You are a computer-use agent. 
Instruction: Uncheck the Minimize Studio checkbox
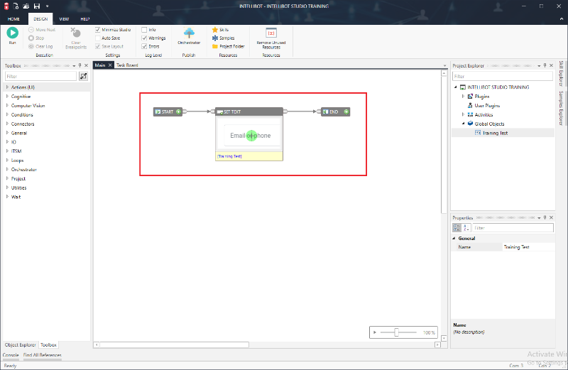click(x=98, y=30)
